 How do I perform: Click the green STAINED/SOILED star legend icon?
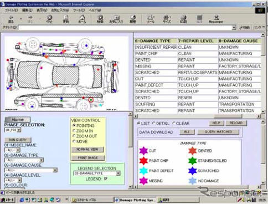click(x=193, y=161)
